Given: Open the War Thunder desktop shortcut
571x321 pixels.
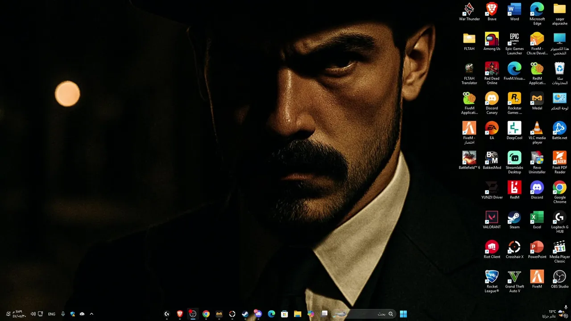Looking at the screenshot, I should (x=469, y=12).
